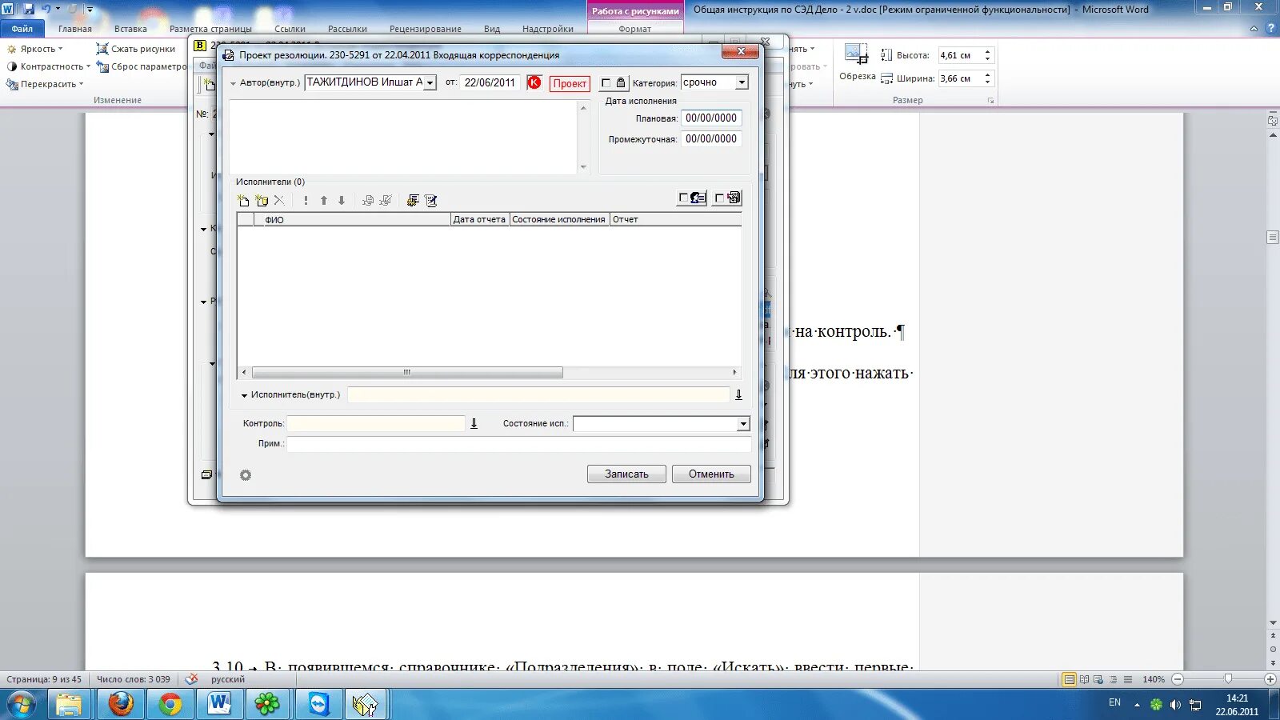This screenshot has height=720, width=1280.
Task: Move the executor up with the arrow
Action: pos(324,201)
